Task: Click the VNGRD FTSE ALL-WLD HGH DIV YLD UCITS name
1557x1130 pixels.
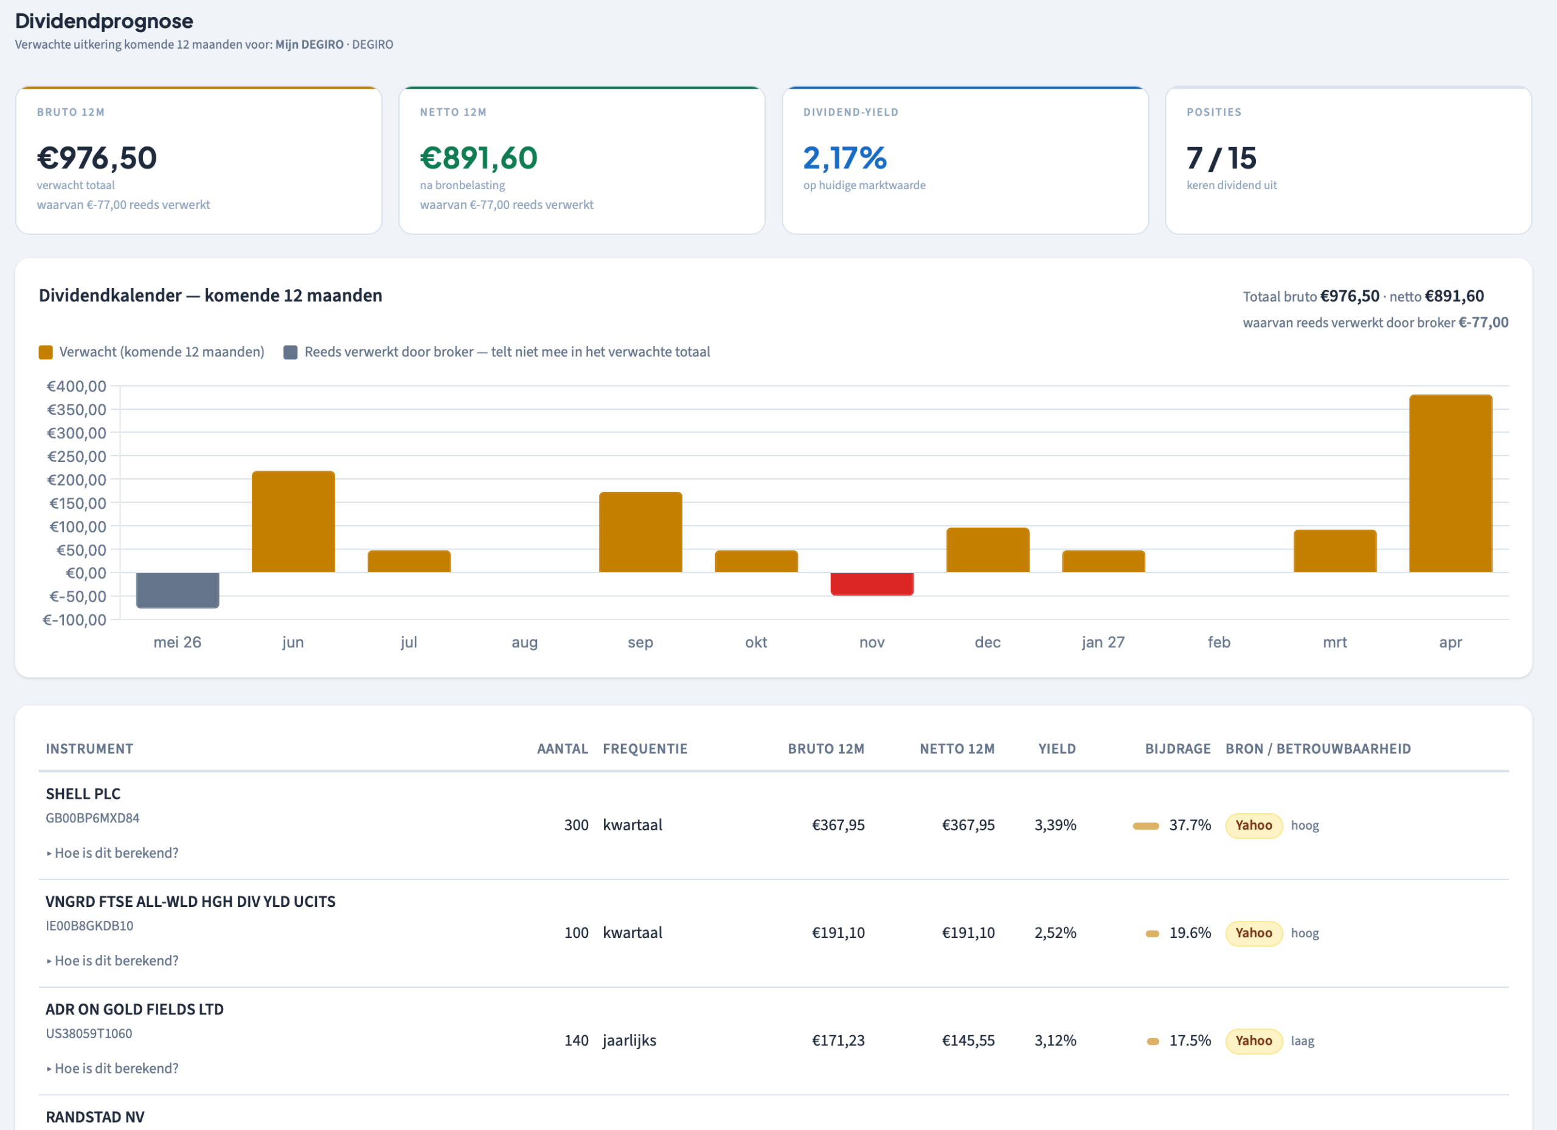Action: coord(191,901)
